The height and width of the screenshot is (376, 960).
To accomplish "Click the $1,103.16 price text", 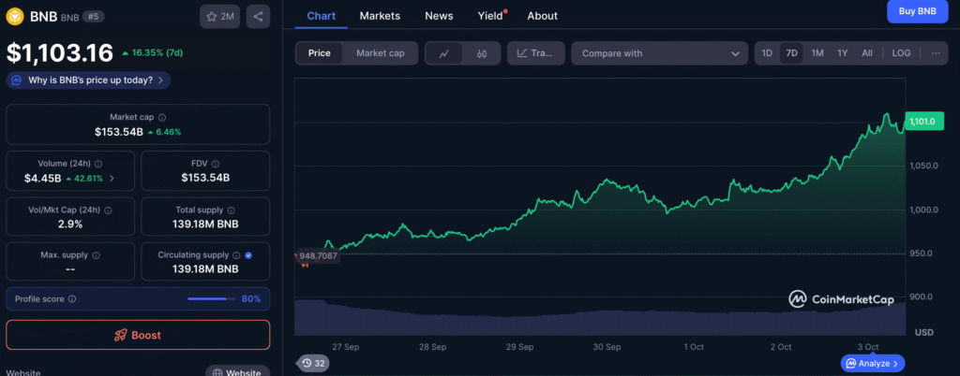I will pos(60,53).
